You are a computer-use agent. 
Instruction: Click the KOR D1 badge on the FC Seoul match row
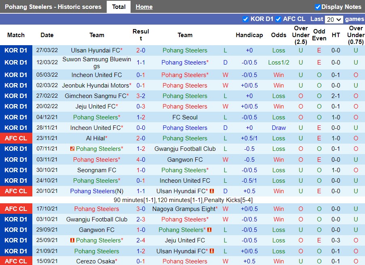coord(16,117)
